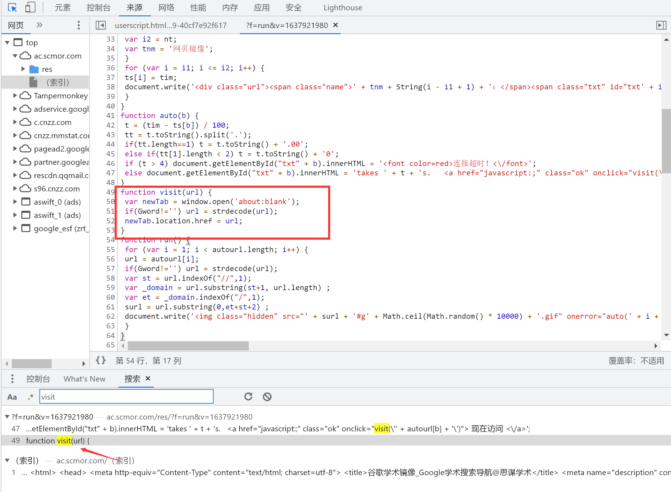Screen dimensions: 671x492
Task: Switch to What's New drawer tab
Action: tap(84, 379)
